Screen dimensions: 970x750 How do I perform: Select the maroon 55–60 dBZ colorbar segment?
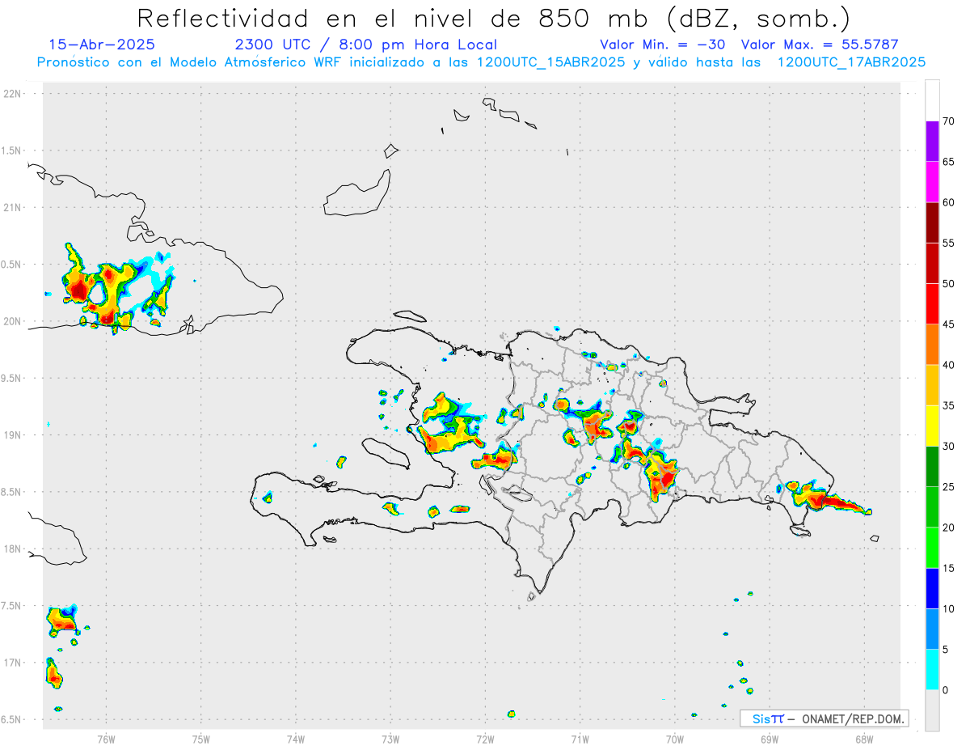point(932,222)
